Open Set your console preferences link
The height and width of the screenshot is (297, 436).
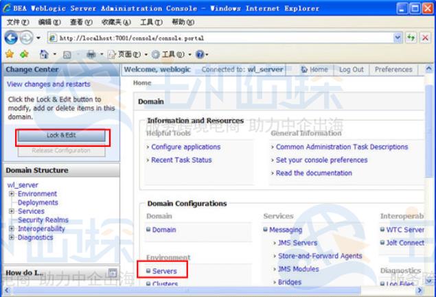(322, 160)
